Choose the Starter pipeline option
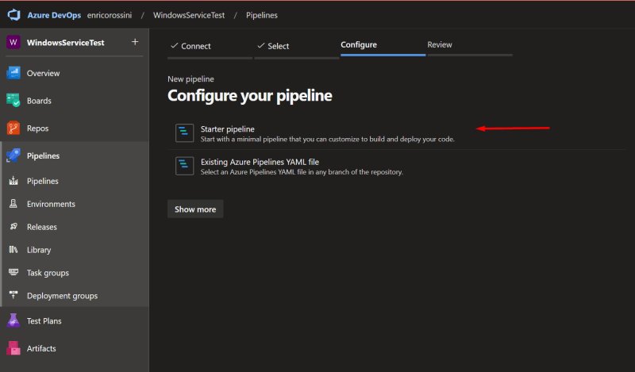Screen dimensions: 635x372 tap(397, 133)
